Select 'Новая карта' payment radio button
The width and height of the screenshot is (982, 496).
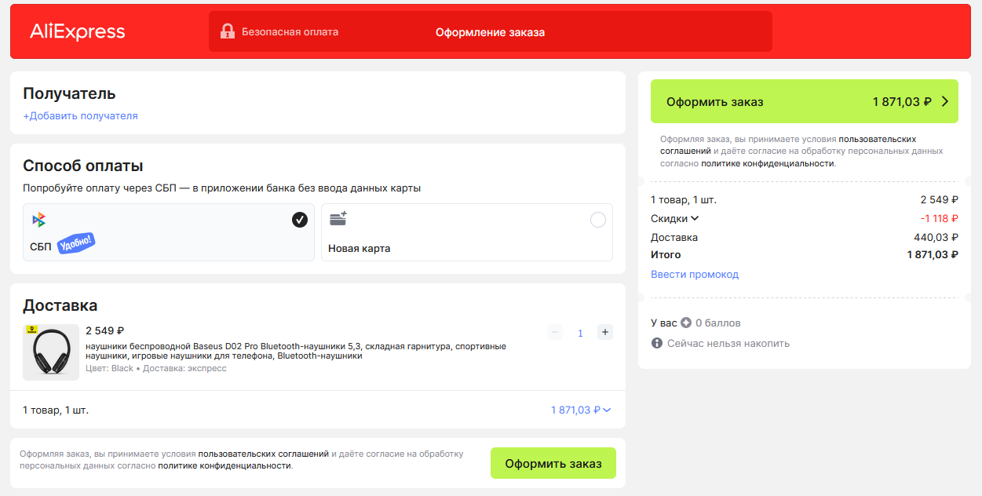(x=597, y=220)
